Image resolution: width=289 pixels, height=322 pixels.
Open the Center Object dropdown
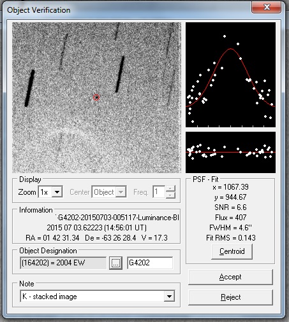tap(121, 192)
